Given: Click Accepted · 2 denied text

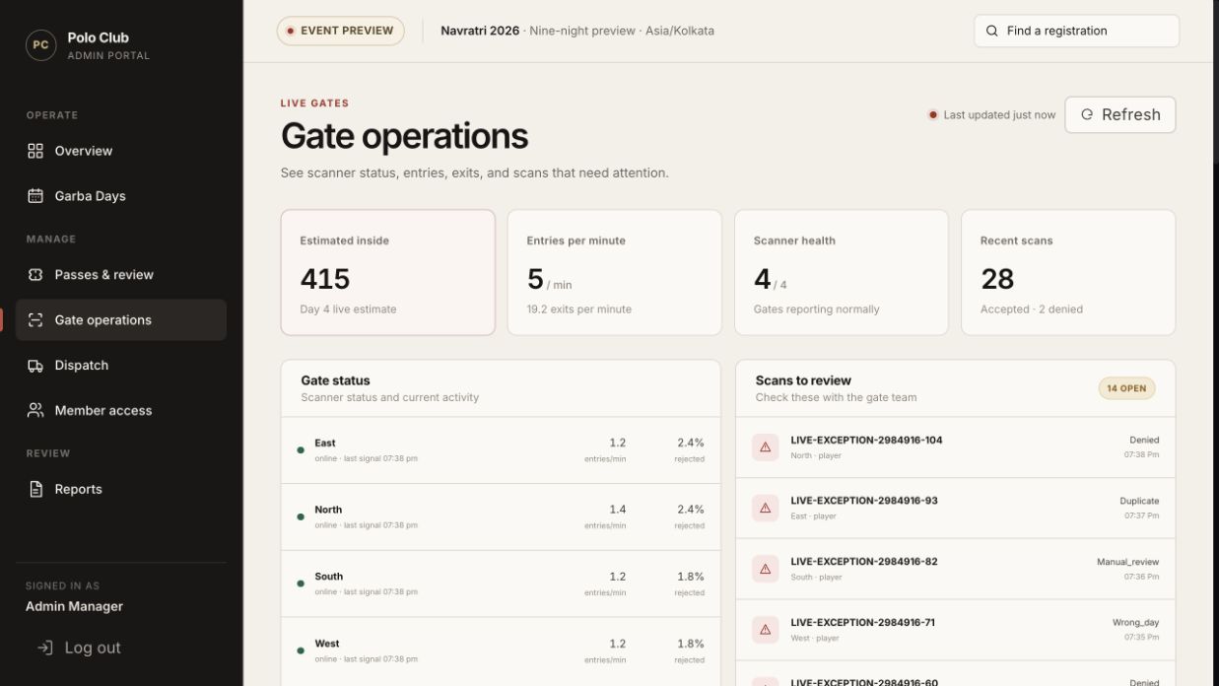Looking at the screenshot, I should [1031, 309].
